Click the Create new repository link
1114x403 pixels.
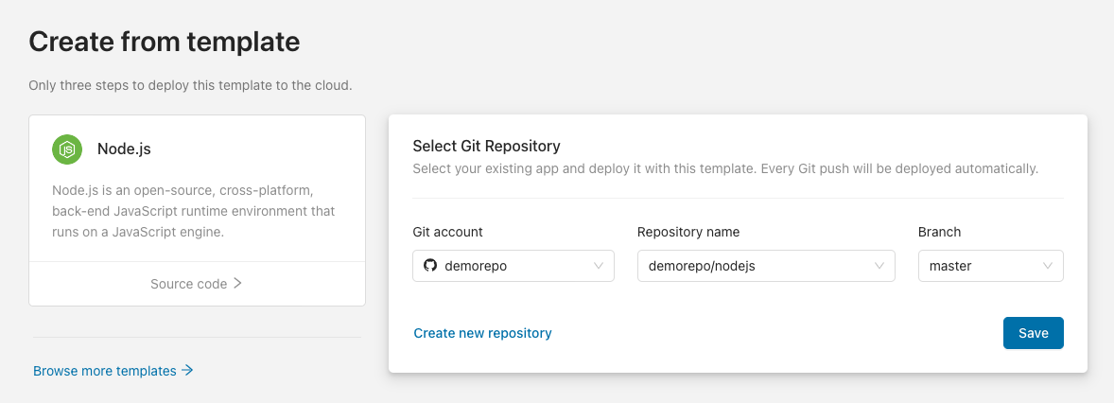tap(483, 333)
